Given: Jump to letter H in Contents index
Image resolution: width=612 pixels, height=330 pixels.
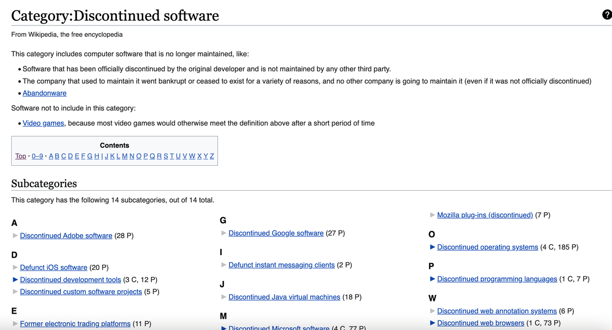Looking at the screenshot, I should tap(96, 156).
